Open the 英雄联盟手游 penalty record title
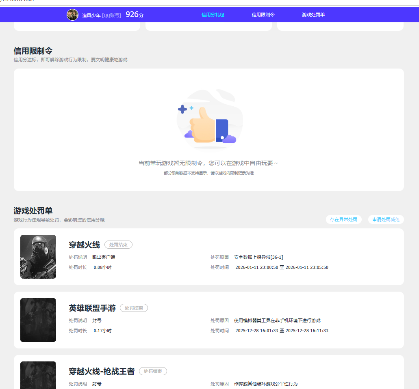Viewport: 419px width, 389px height. click(92, 308)
